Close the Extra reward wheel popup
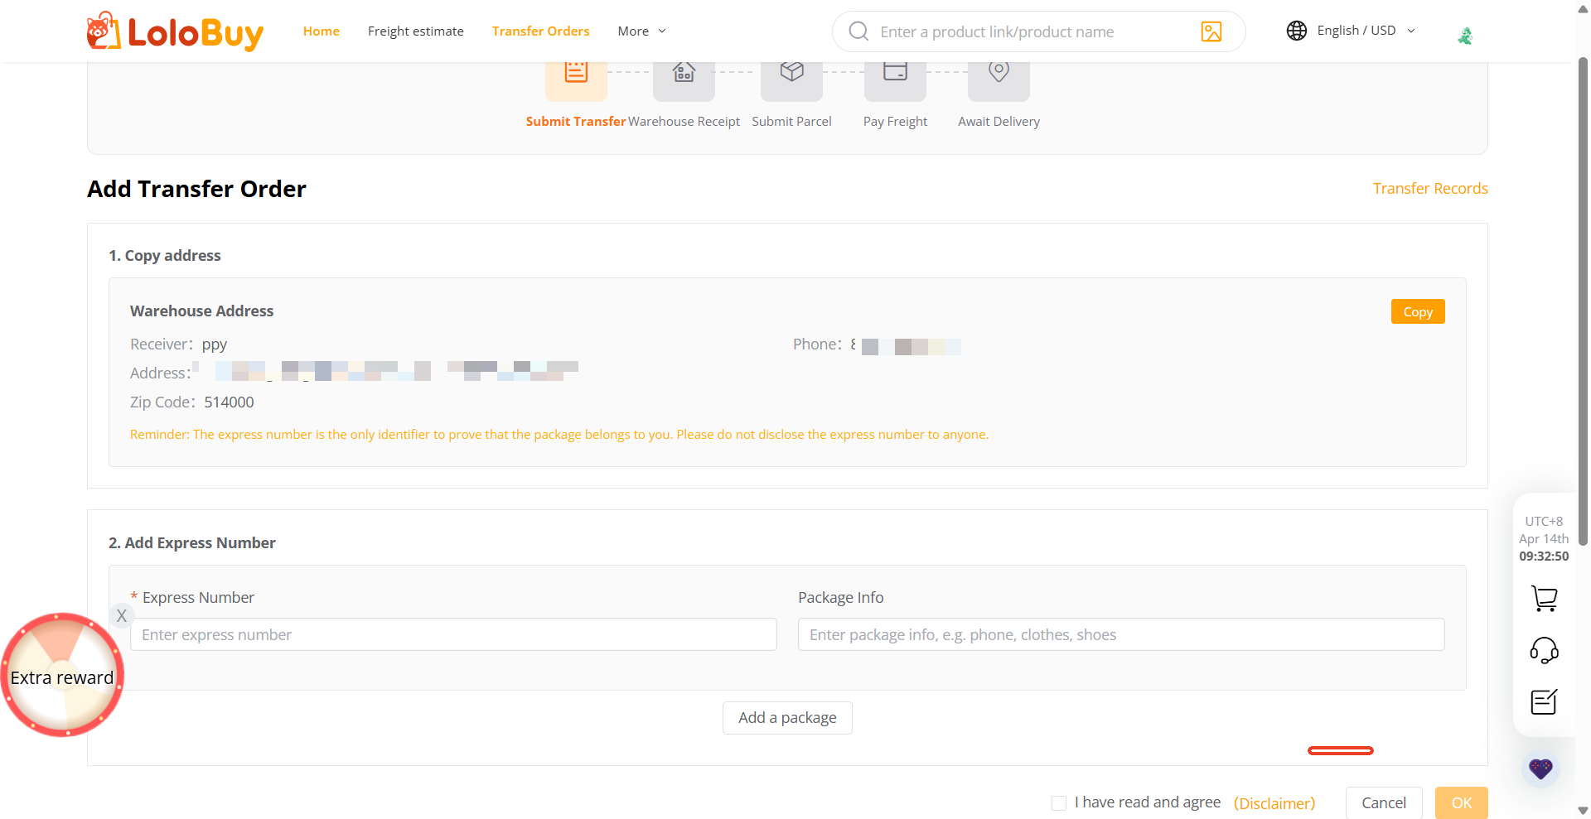The width and height of the screenshot is (1591, 819). pyautogui.click(x=122, y=615)
